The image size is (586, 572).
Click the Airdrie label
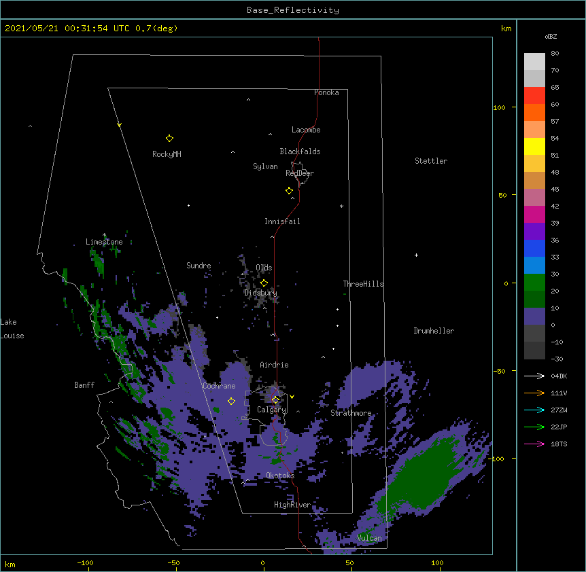[x=275, y=365]
